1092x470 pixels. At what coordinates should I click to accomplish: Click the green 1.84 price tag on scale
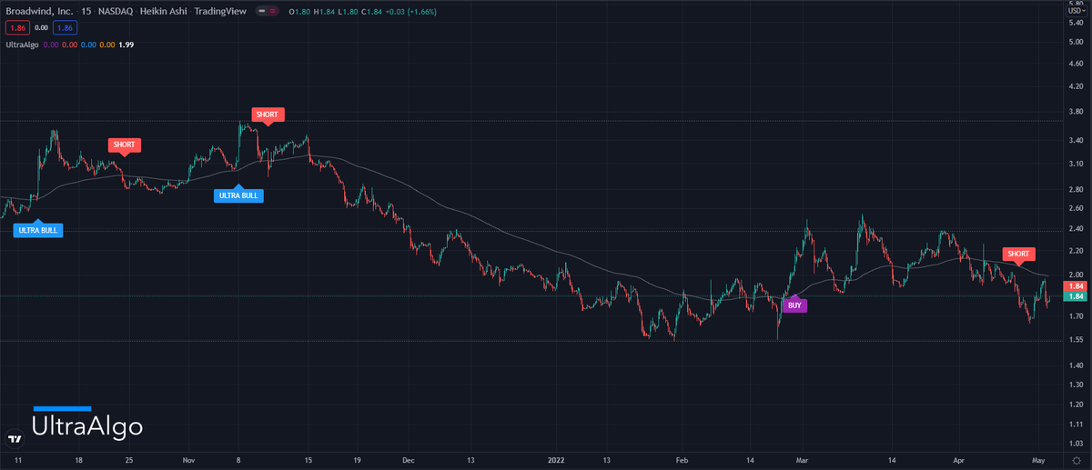(x=1076, y=296)
